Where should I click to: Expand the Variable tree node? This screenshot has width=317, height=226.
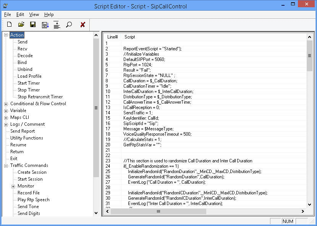[x=6, y=111]
